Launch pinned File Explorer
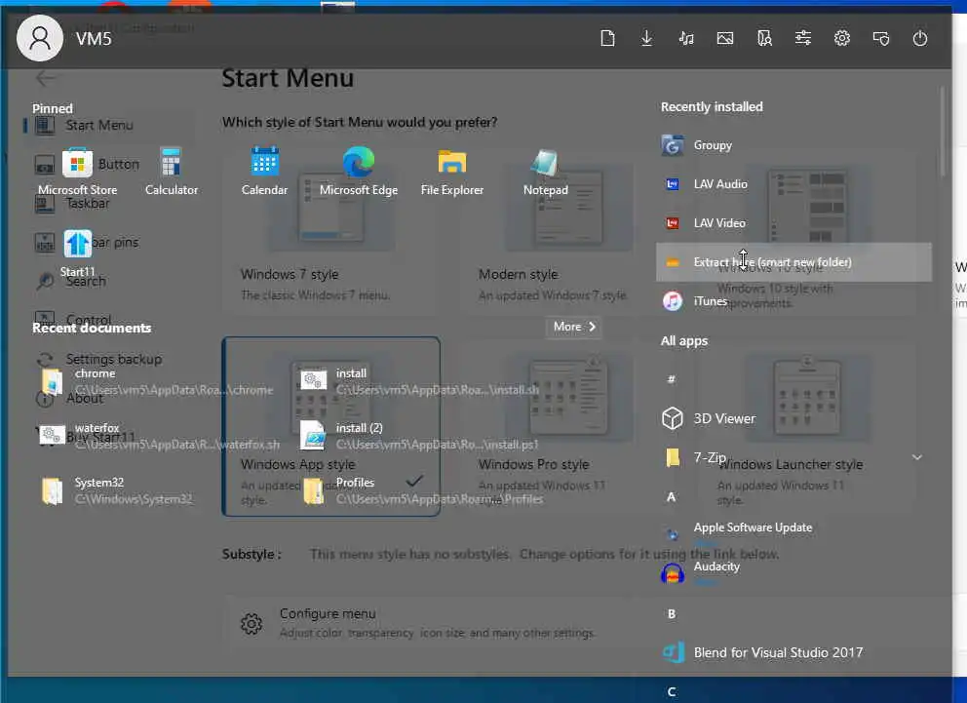 [x=452, y=172]
